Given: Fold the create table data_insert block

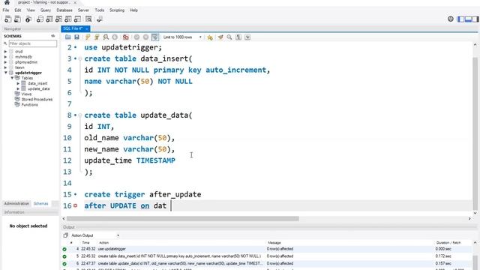Looking at the screenshot, I should (80, 58).
